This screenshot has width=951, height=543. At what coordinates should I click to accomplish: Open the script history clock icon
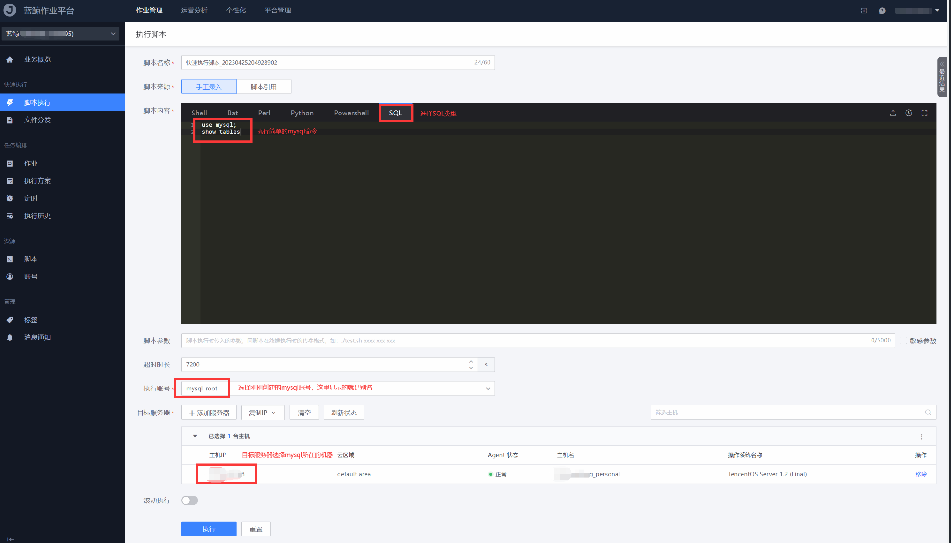pos(908,113)
